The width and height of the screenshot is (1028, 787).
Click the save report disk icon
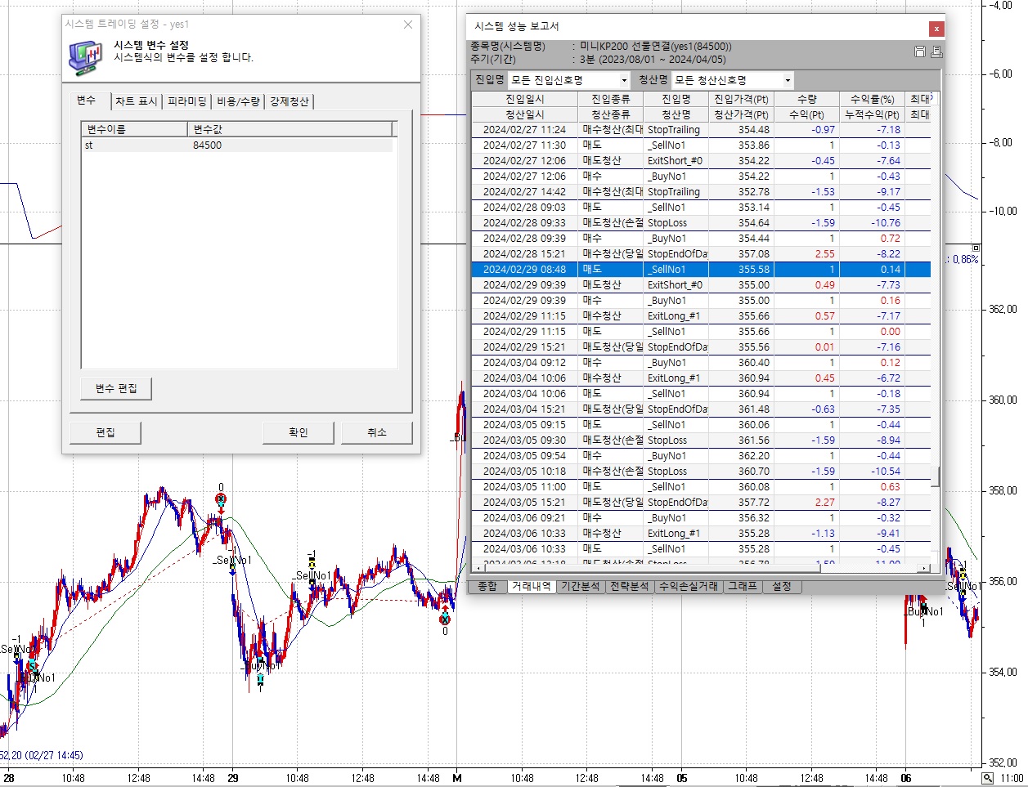pos(920,52)
